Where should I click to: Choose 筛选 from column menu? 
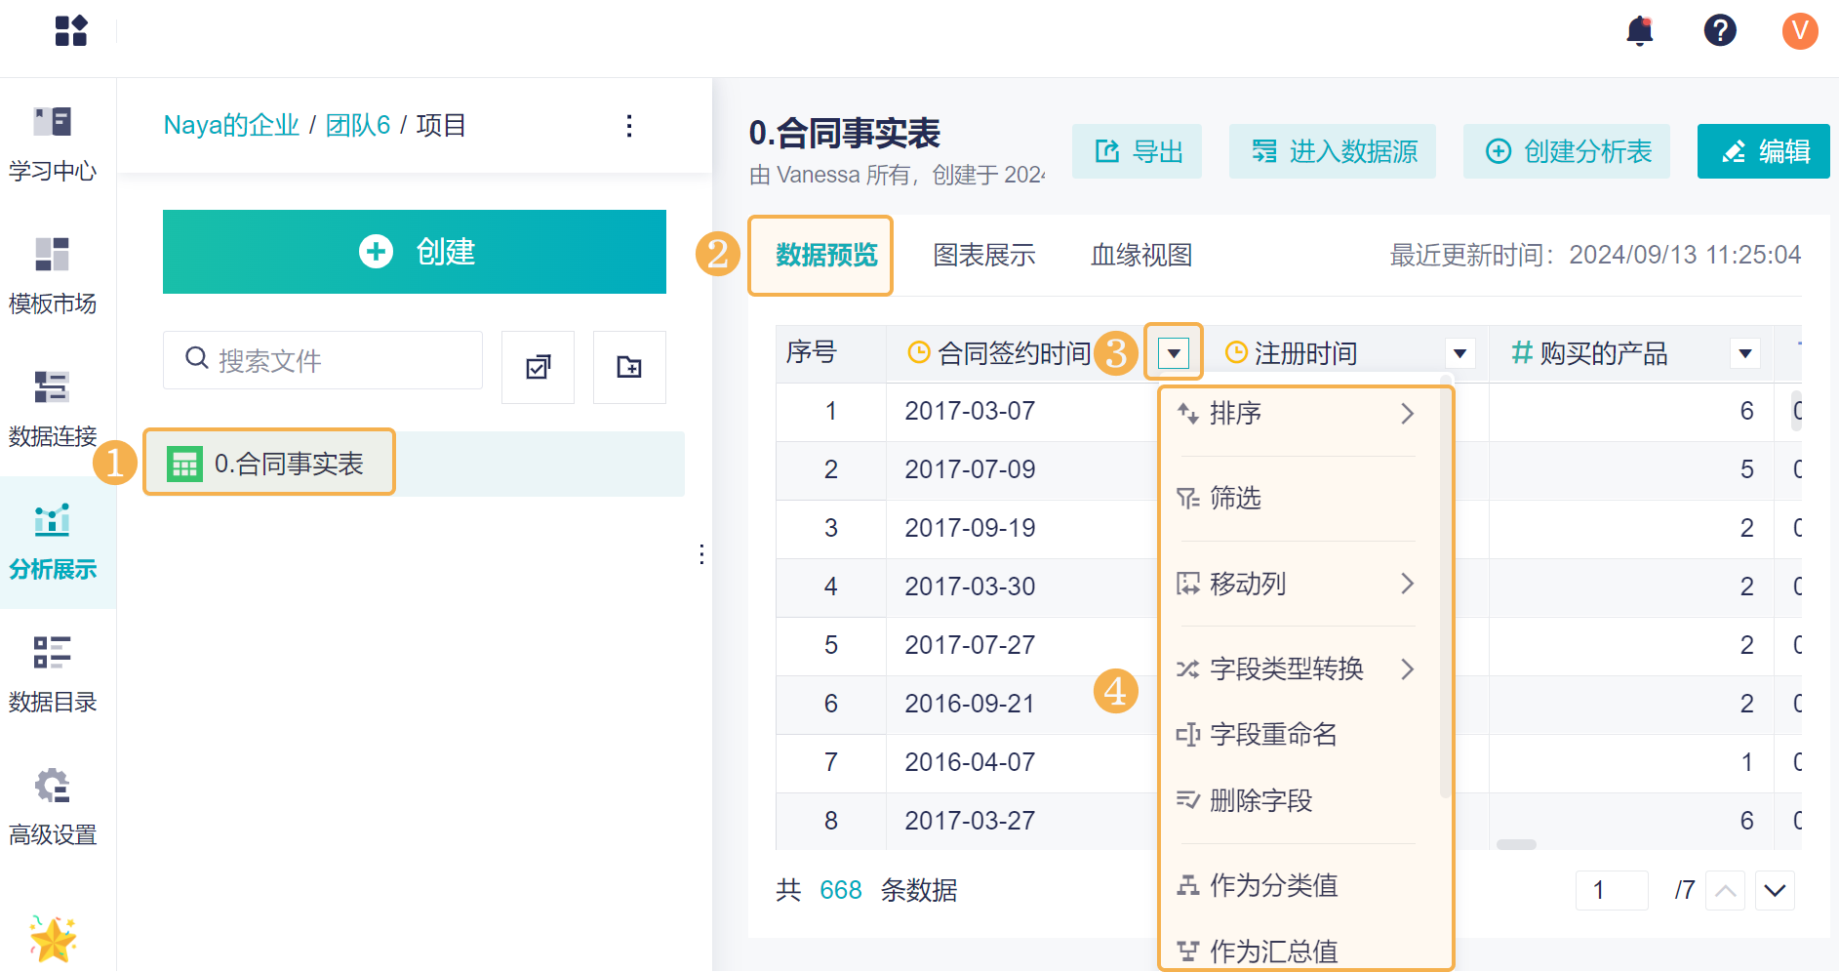[1298, 498]
